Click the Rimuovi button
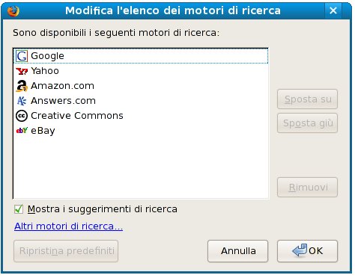Image resolution: width=355 pixels, height=278 pixels. point(307,187)
